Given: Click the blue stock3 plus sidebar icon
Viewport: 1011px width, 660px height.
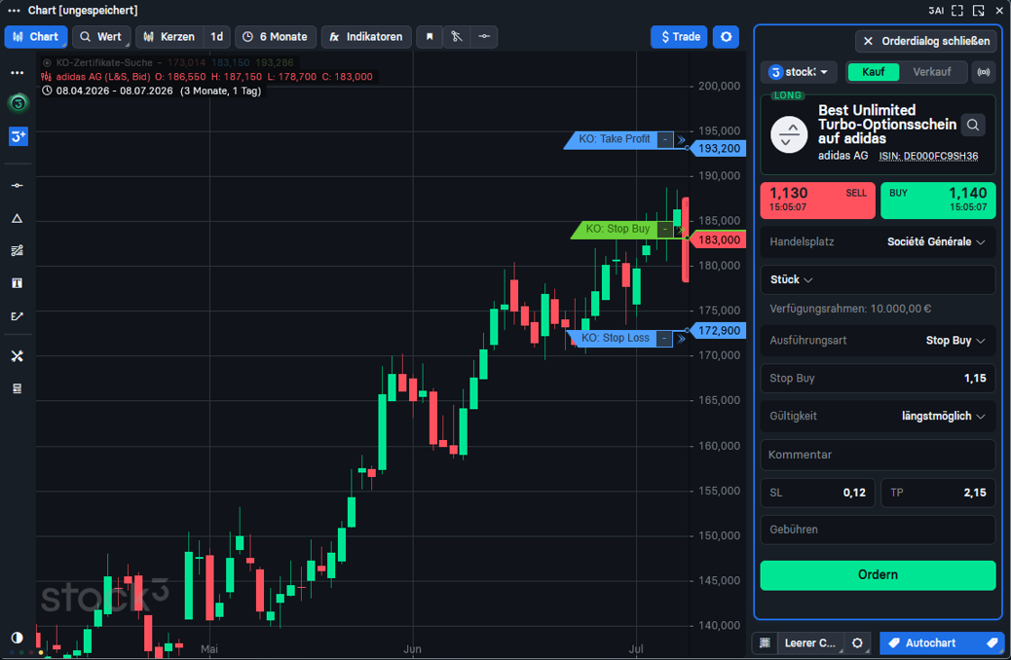Looking at the screenshot, I should 19,136.
